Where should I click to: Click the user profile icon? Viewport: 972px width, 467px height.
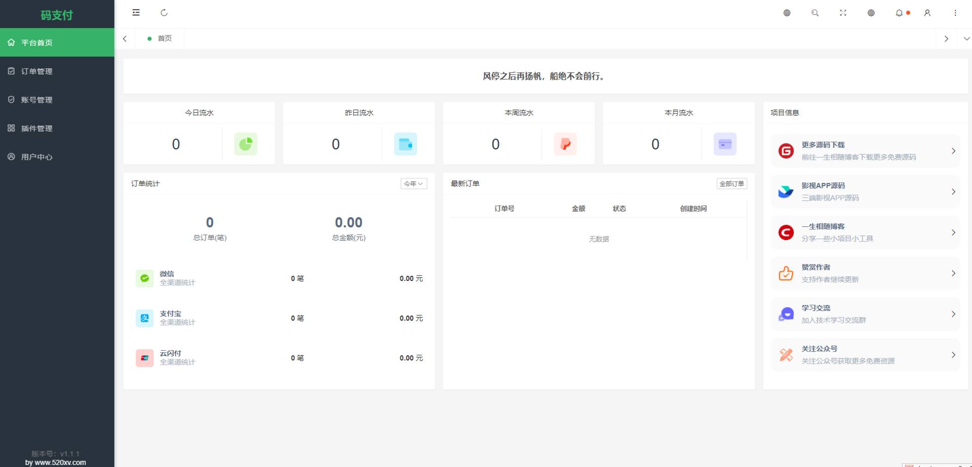(x=927, y=13)
